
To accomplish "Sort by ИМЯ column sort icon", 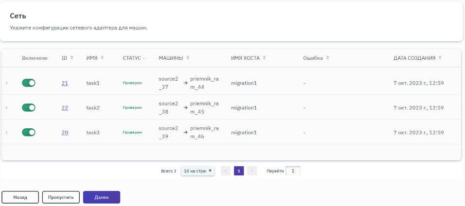I will [x=103, y=58].
